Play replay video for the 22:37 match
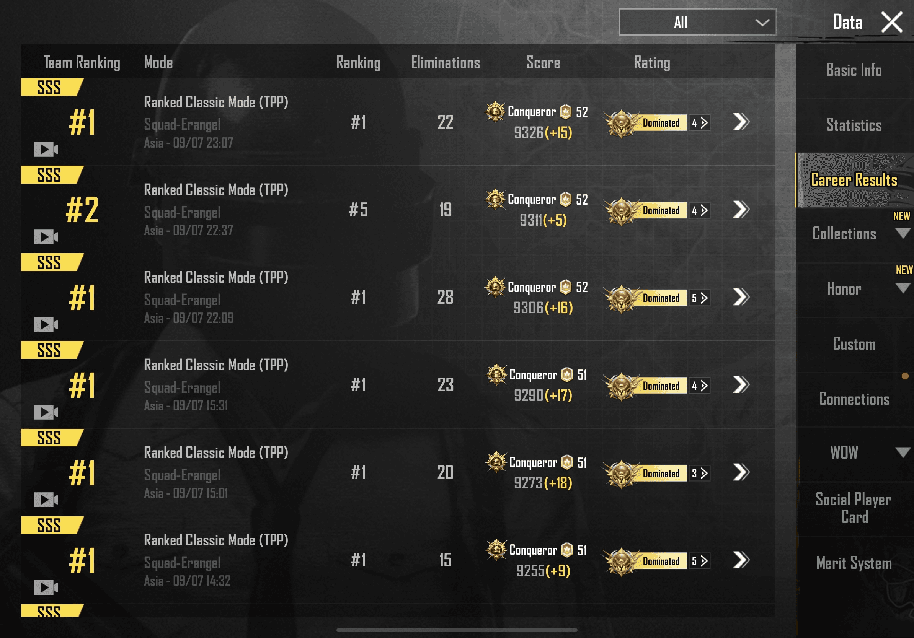This screenshot has height=638, width=914. [x=46, y=237]
